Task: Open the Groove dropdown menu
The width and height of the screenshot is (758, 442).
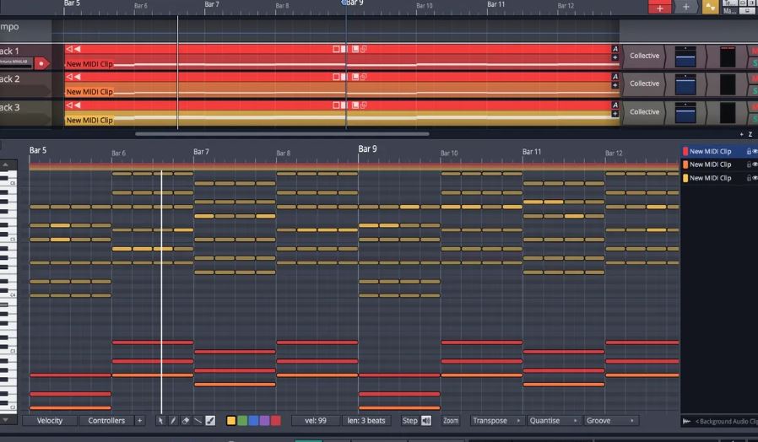Action: [610, 421]
